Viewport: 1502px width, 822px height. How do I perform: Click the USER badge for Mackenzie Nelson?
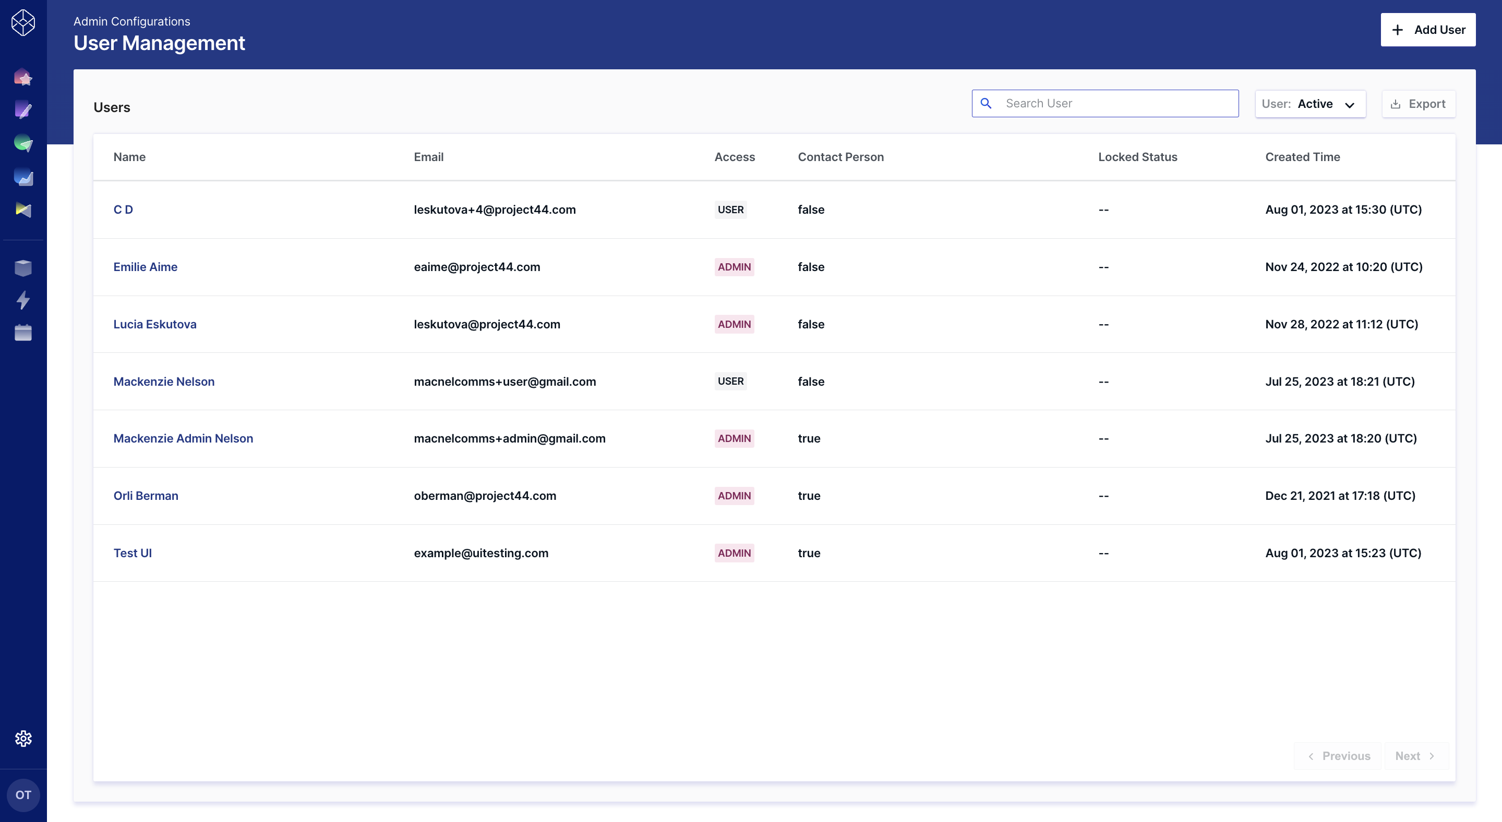pyautogui.click(x=730, y=381)
